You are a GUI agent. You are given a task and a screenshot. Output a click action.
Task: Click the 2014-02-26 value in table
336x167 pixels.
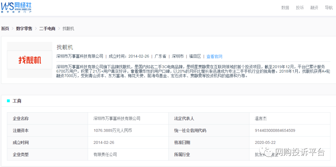pos(104,142)
